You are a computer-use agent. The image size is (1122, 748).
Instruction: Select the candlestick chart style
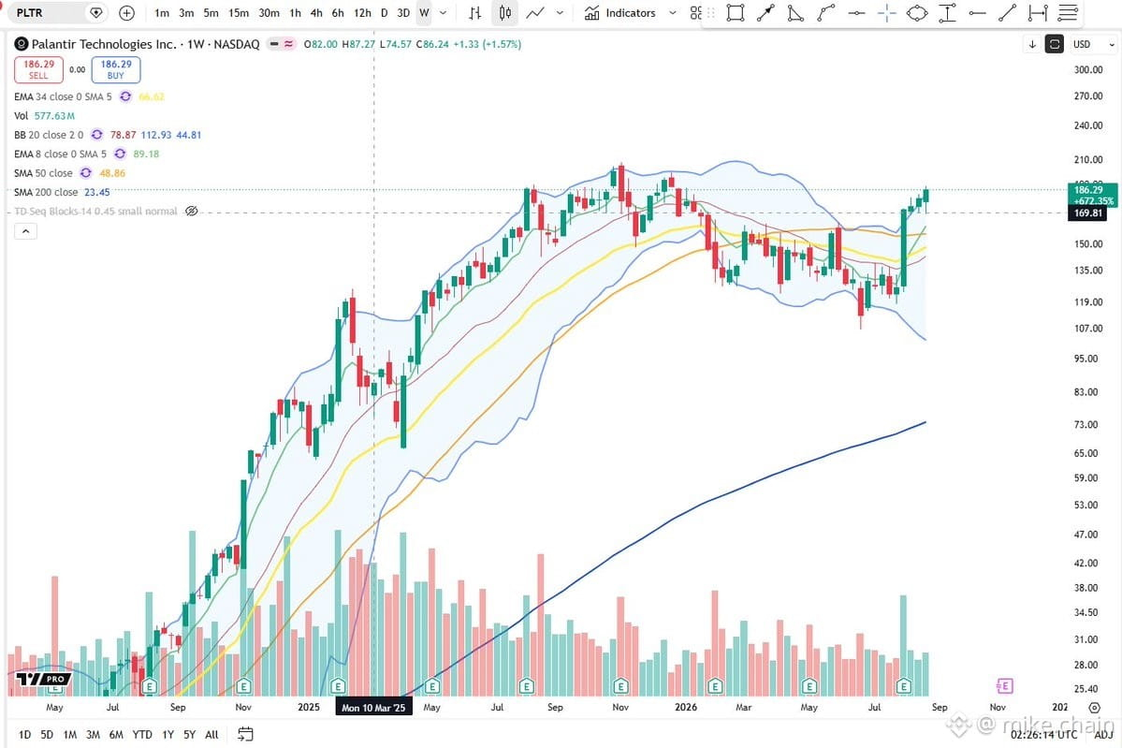point(505,13)
